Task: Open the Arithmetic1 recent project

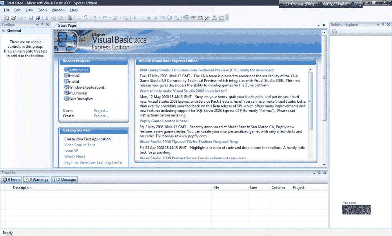Action: point(79,70)
